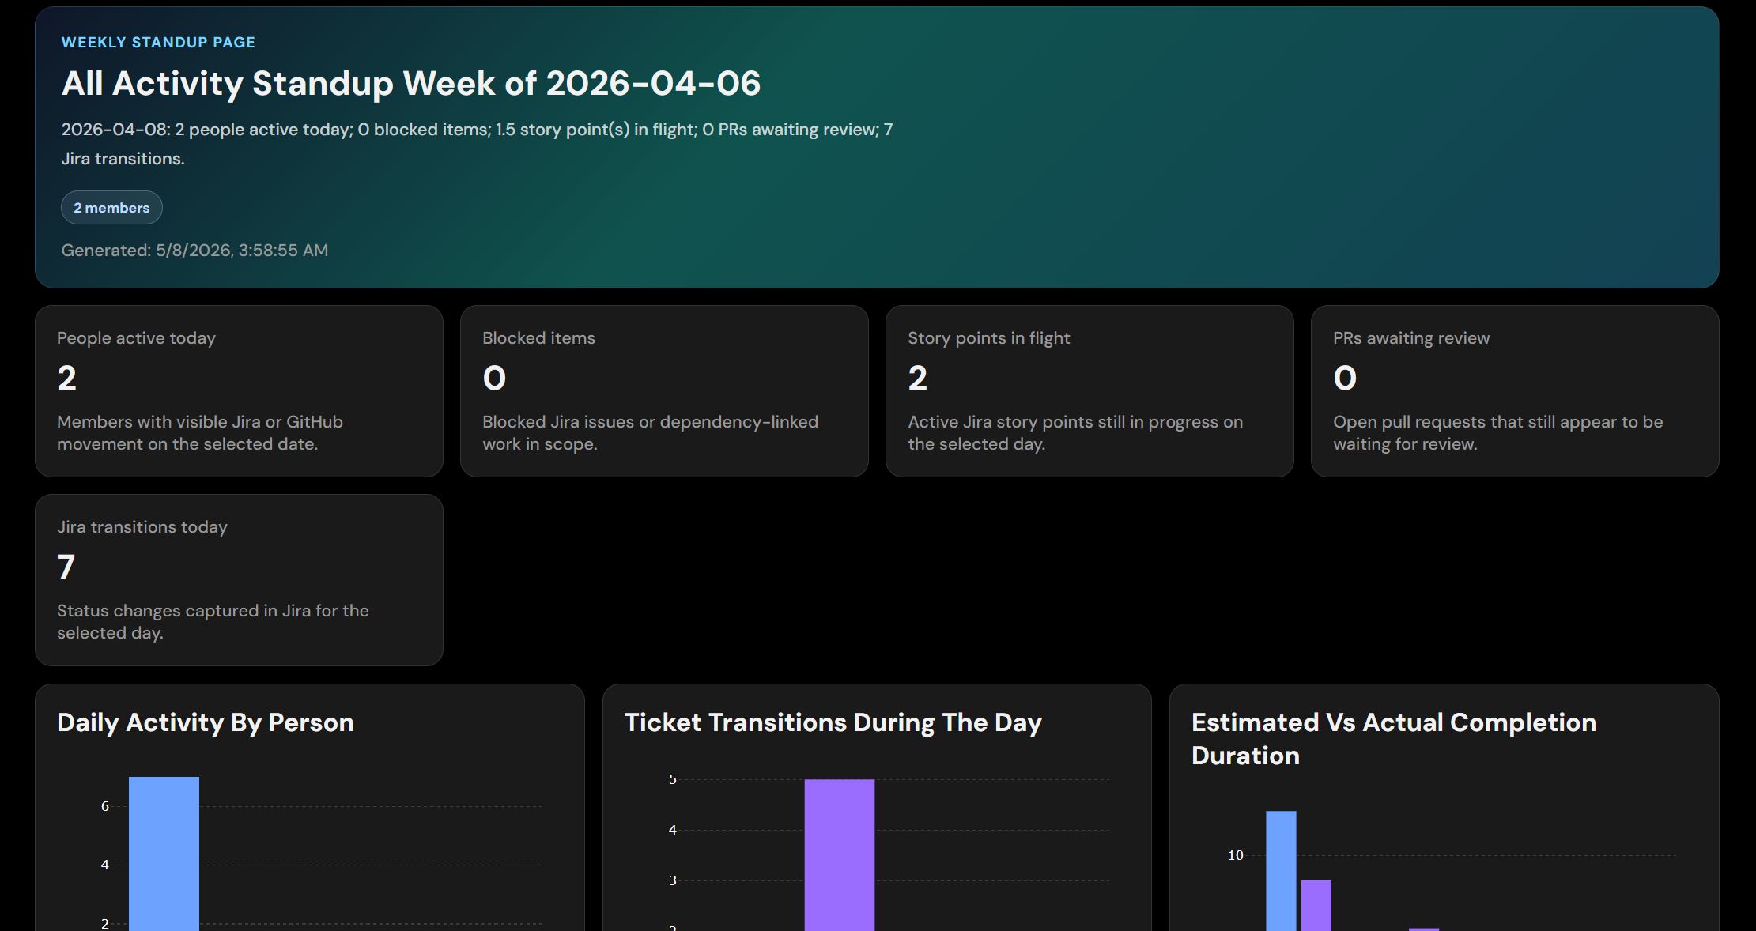1756x931 pixels.
Task: Click the Generated timestamp text
Action: (194, 250)
